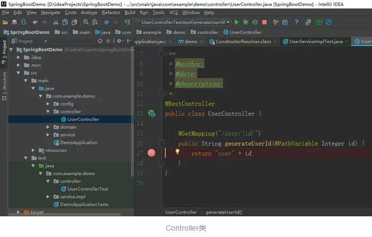372x237 pixels.
Task: Click the @RestController annotation text
Action: (x=190, y=104)
